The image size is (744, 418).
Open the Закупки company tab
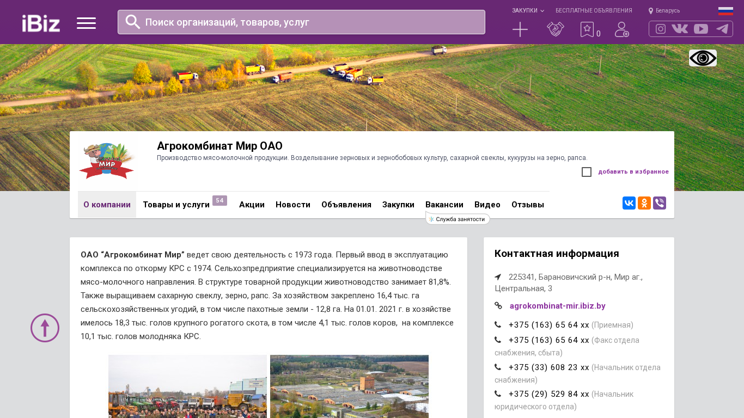pyautogui.click(x=398, y=205)
